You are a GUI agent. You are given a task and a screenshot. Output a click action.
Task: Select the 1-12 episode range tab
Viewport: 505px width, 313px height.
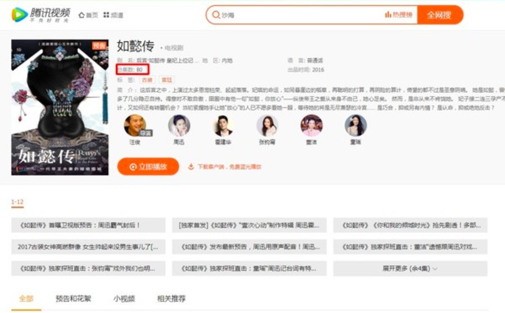click(x=17, y=202)
